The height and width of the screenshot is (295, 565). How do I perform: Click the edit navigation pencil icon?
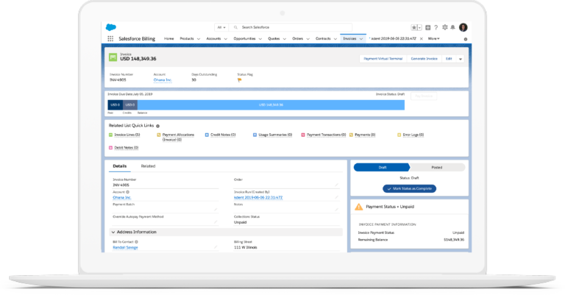pyautogui.click(x=466, y=39)
